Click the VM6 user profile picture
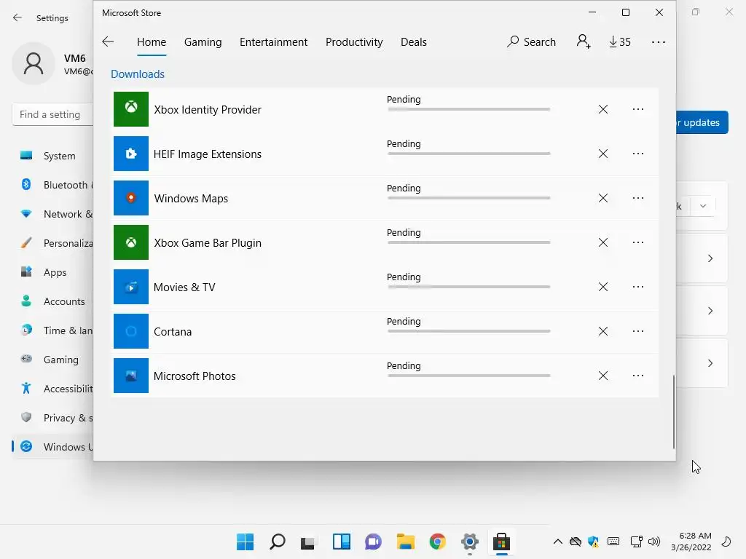The height and width of the screenshot is (559, 746). [34, 64]
